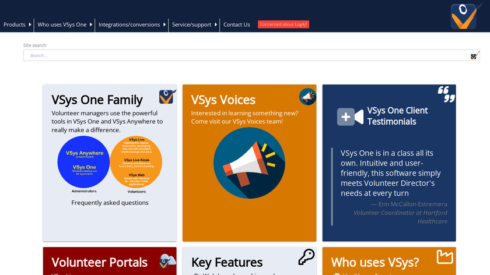Click the Concerned about Log4j? button
The width and height of the screenshot is (490, 275).
(283, 24)
